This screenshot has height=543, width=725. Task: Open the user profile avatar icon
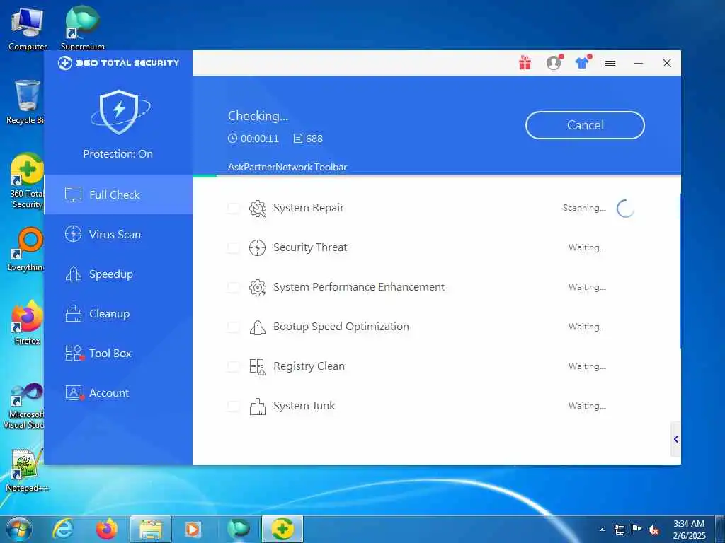[x=554, y=62]
